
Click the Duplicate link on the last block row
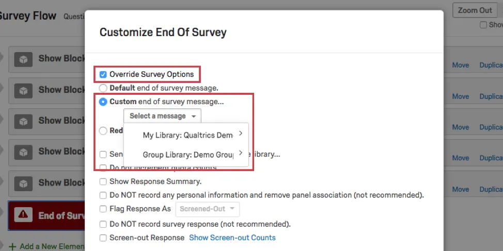coord(491,189)
